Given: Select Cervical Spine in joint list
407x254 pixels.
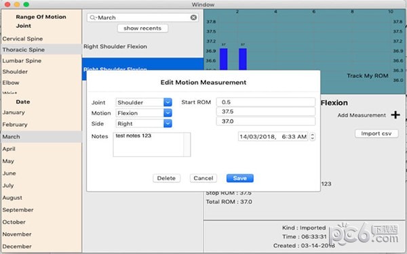Looking at the screenshot, I should [41, 39].
